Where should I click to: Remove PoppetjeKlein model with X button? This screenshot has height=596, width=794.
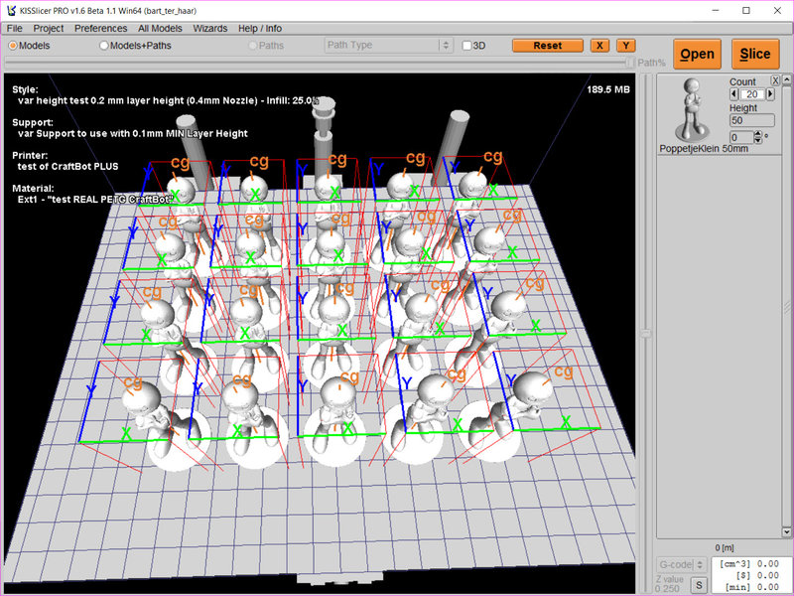[775, 80]
